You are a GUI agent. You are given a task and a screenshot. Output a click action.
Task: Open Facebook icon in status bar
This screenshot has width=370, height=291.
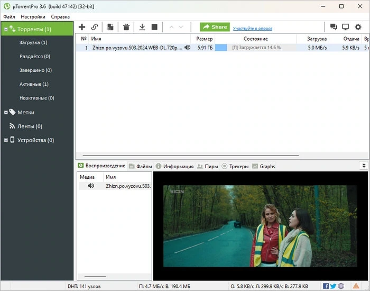coord(326,286)
